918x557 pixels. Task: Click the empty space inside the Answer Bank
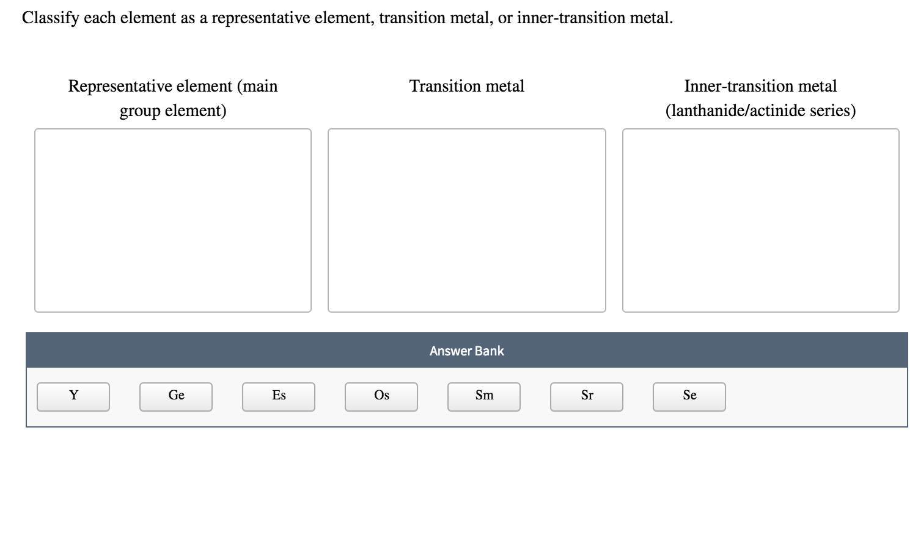(x=813, y=396)
